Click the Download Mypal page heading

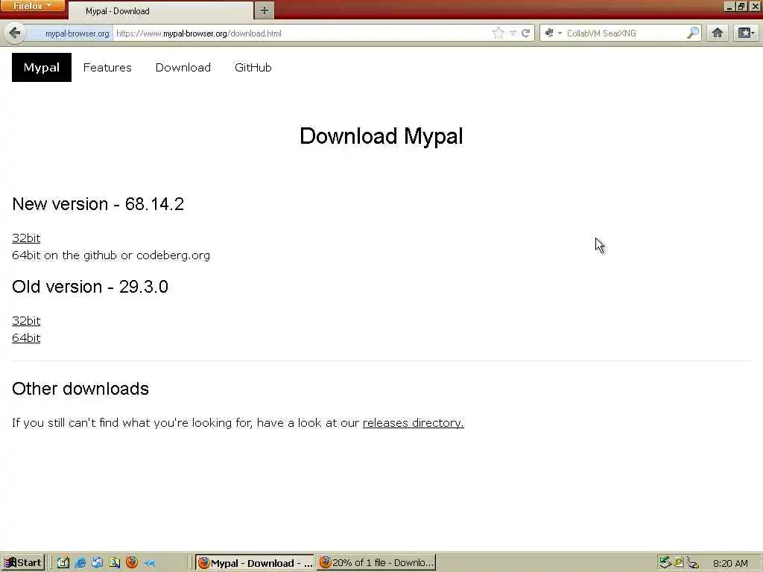click(381, 136)
